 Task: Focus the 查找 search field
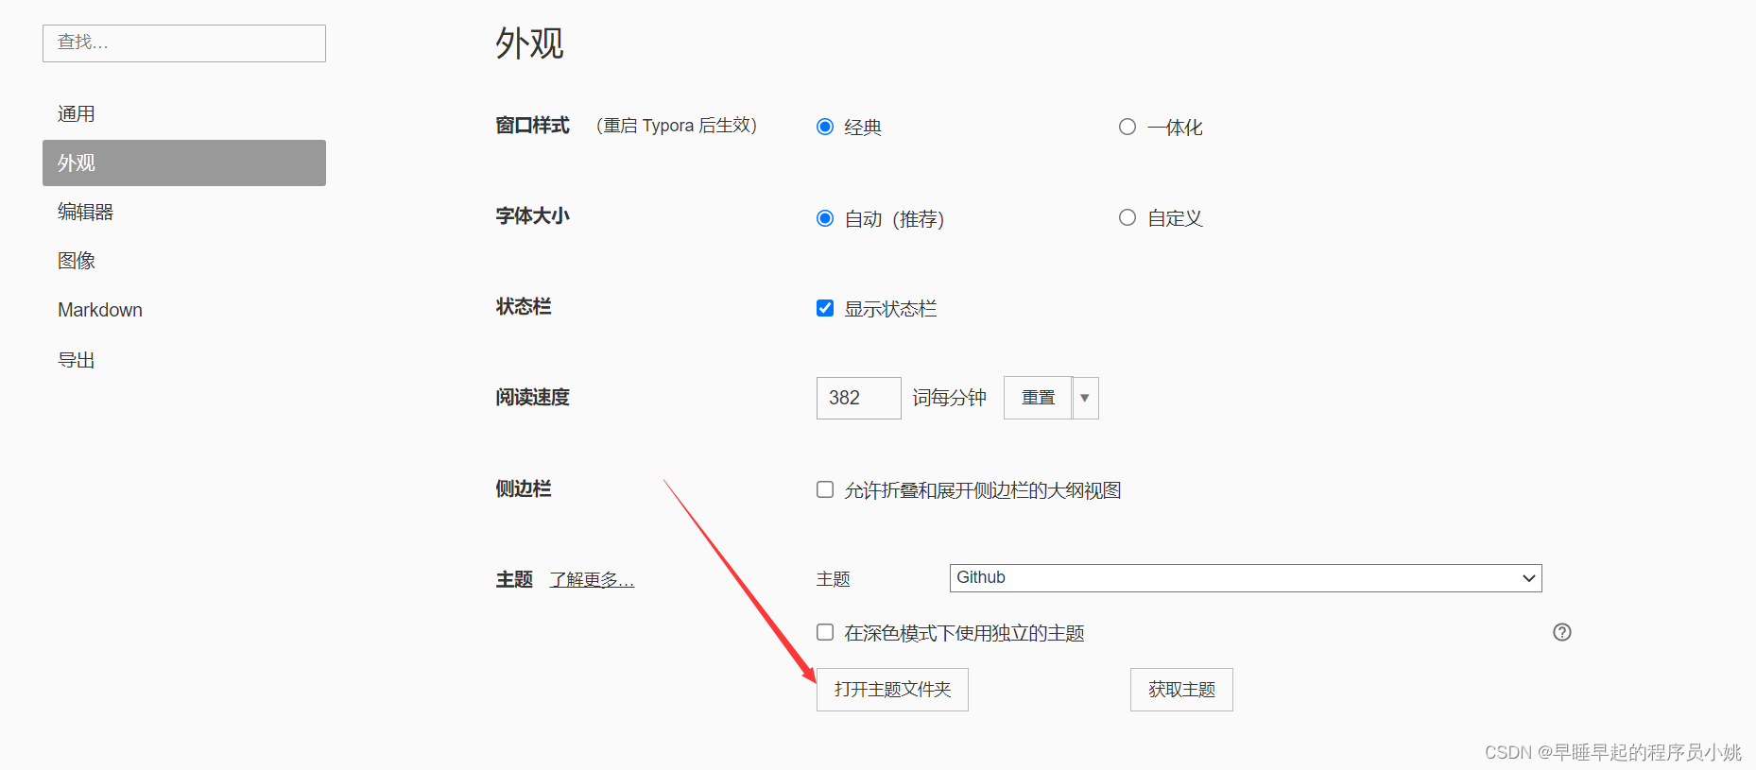184,43
